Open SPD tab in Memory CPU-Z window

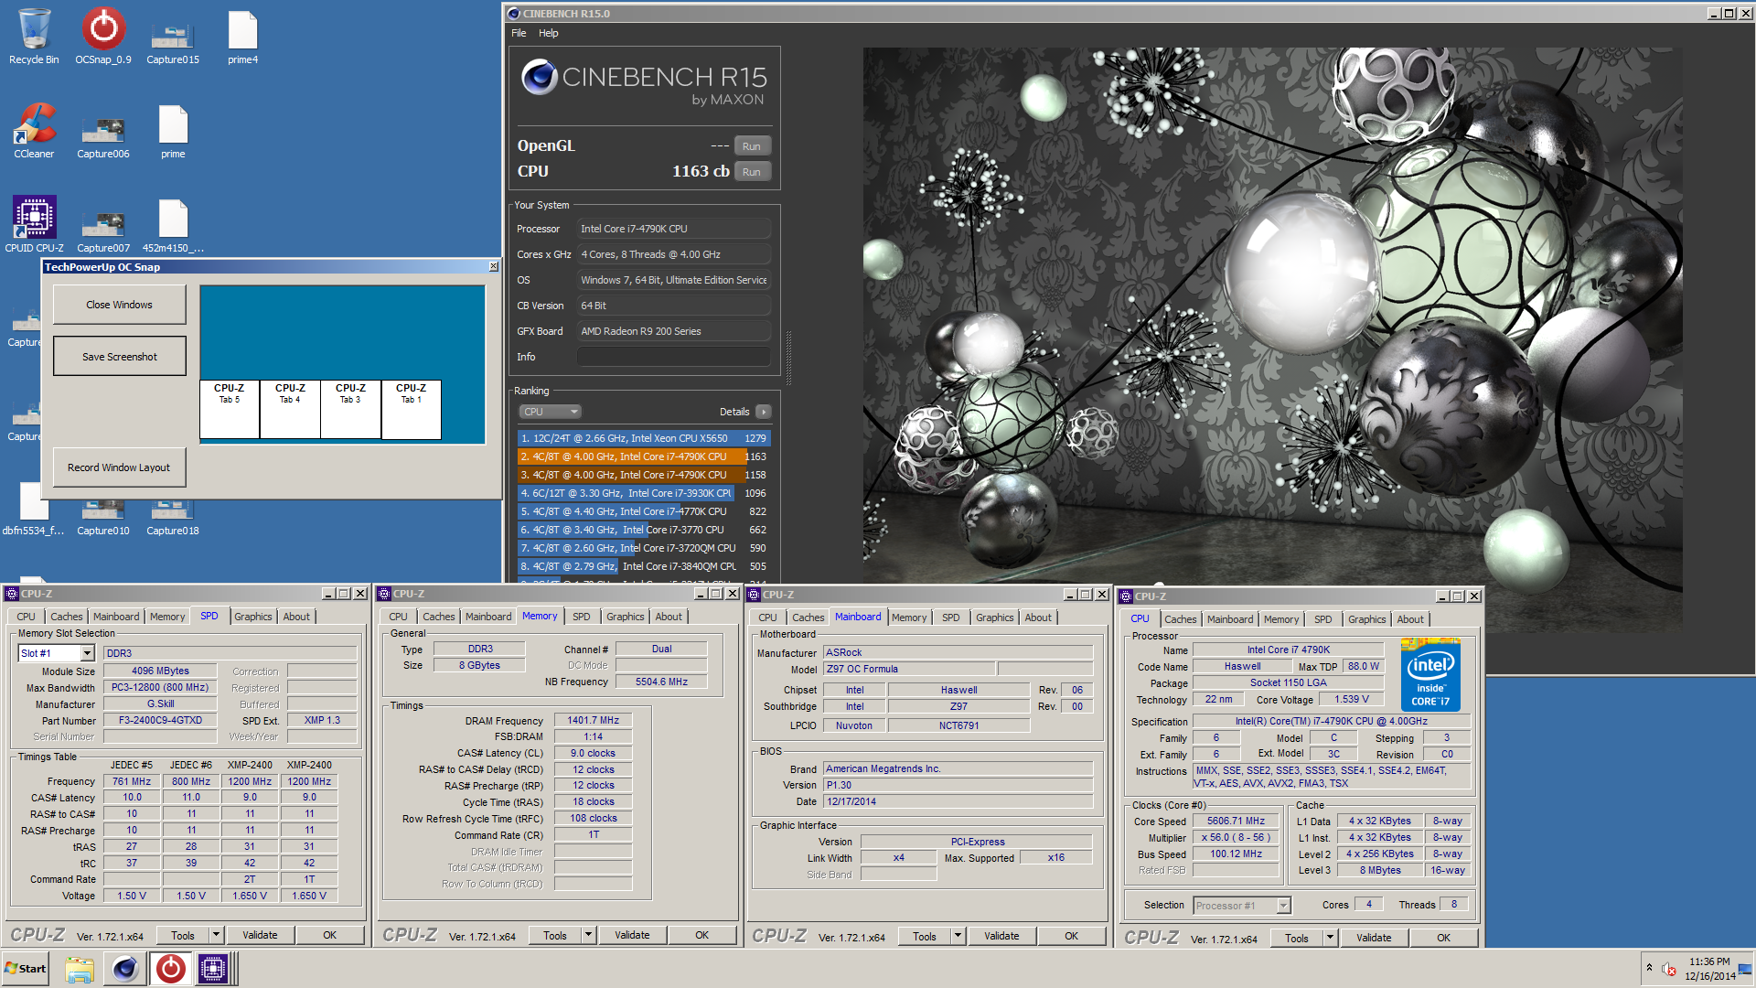(582, 617)
